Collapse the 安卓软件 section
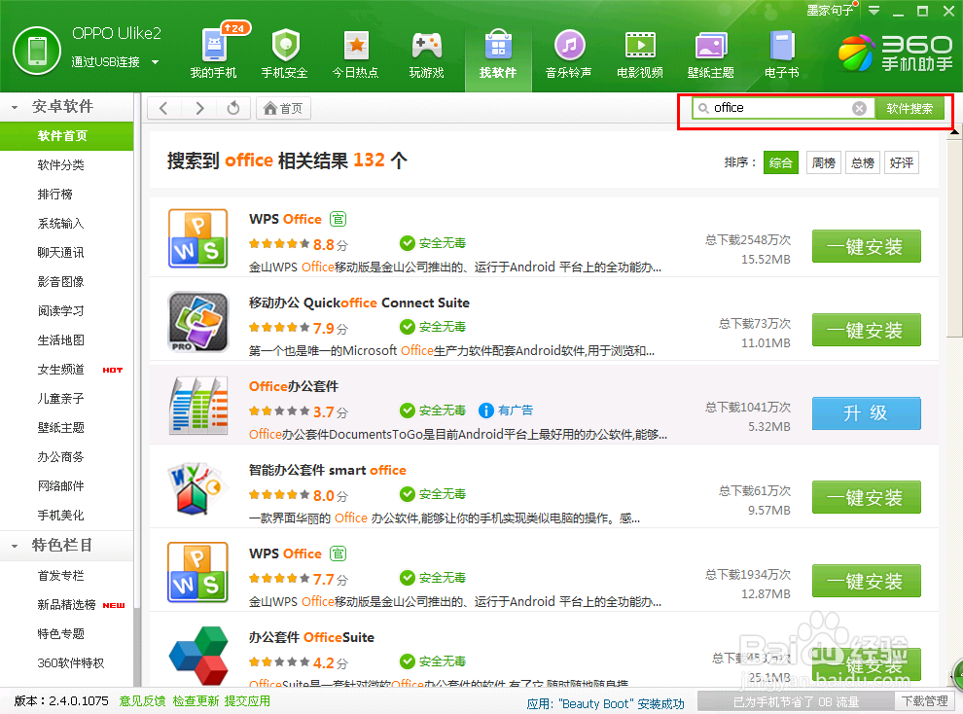Viewport: 963px width, 714px height. (15, 107)
